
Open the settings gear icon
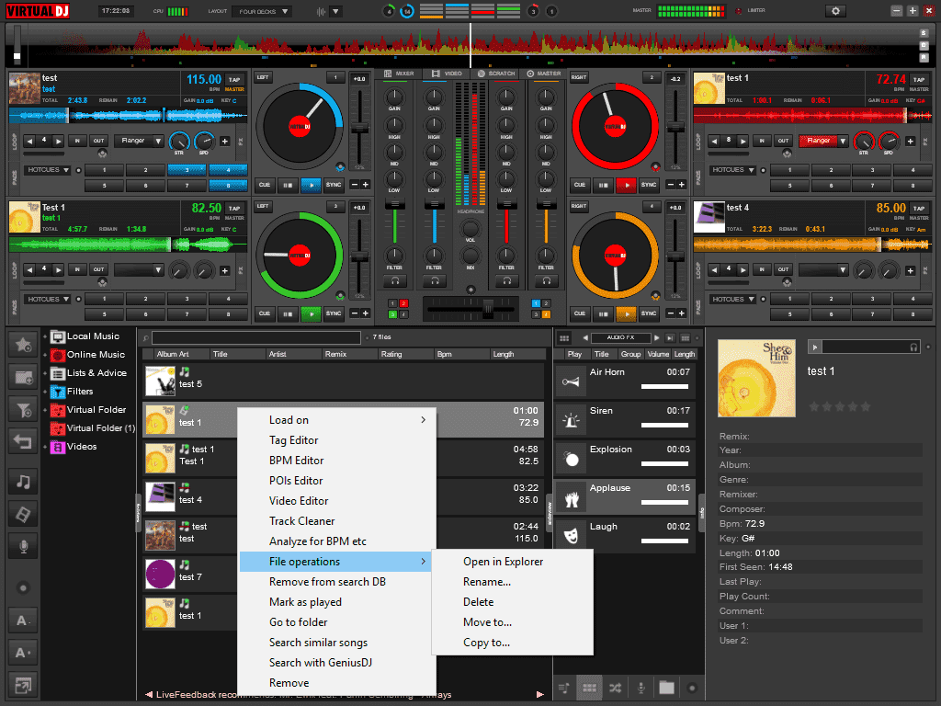835,11
